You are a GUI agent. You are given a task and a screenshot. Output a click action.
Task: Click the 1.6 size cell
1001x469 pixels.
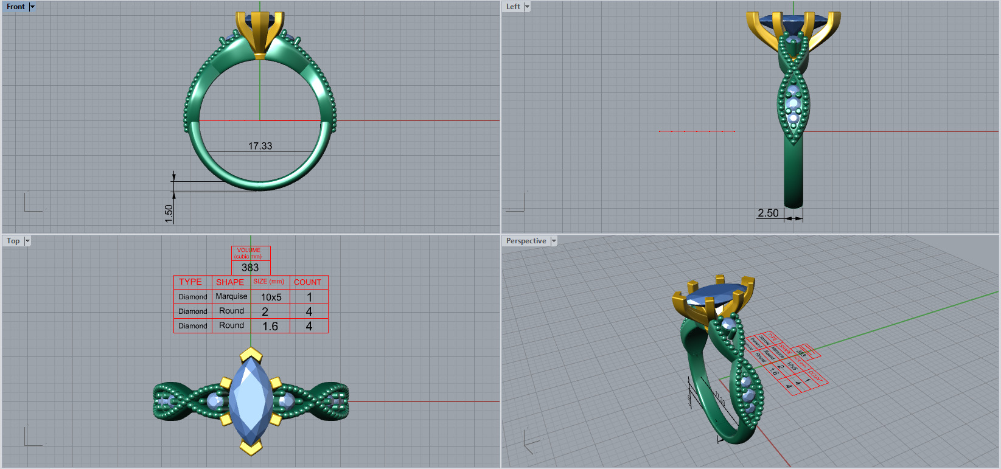[270, 326]
